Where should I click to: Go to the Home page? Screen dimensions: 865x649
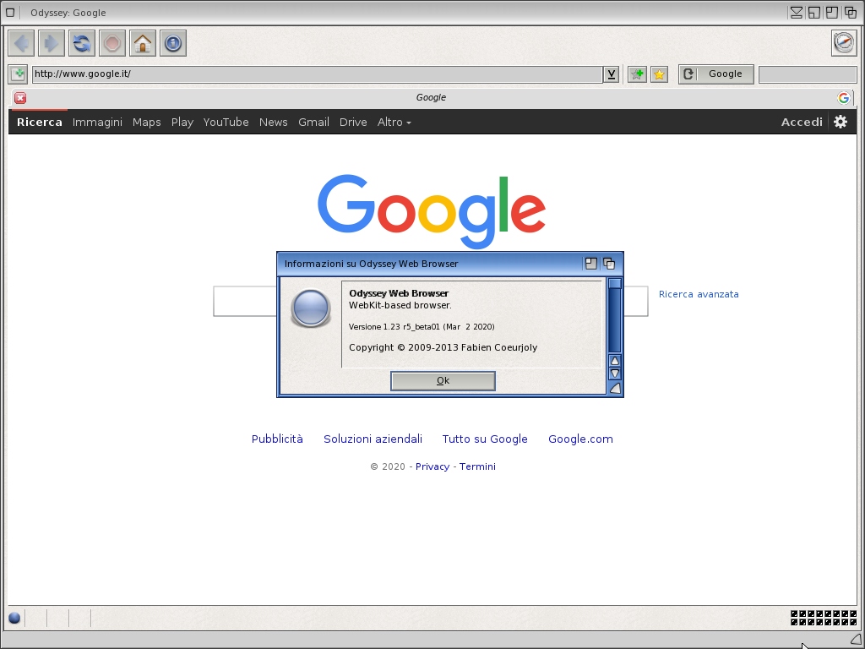pyautogui.click(x=143, y=43)
